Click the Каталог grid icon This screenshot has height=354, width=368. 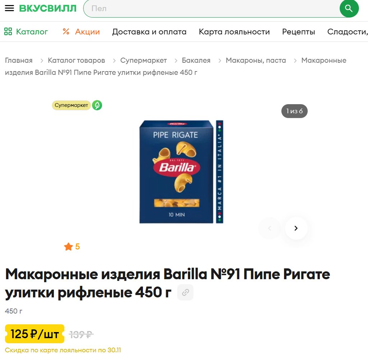[x=8, y=32]
